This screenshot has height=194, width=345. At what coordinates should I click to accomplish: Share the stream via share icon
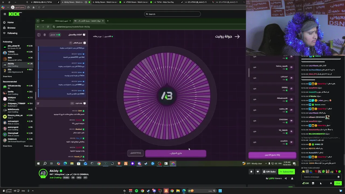(286, 178)
